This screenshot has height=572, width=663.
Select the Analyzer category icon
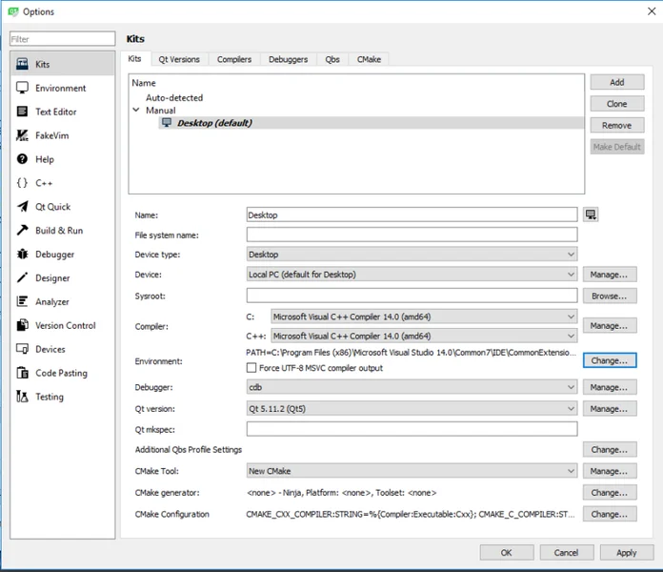pyautogui.click(x=22, y=302)
